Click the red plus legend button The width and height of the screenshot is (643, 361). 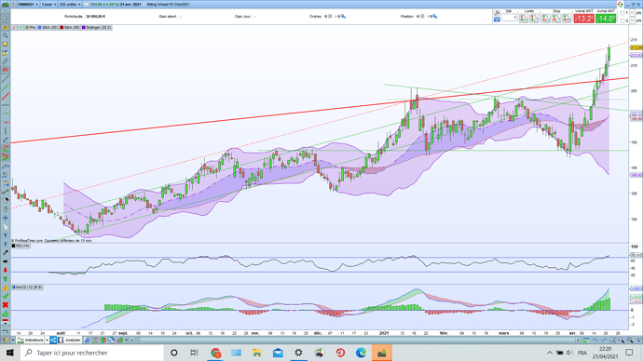[x=14, y=27]
